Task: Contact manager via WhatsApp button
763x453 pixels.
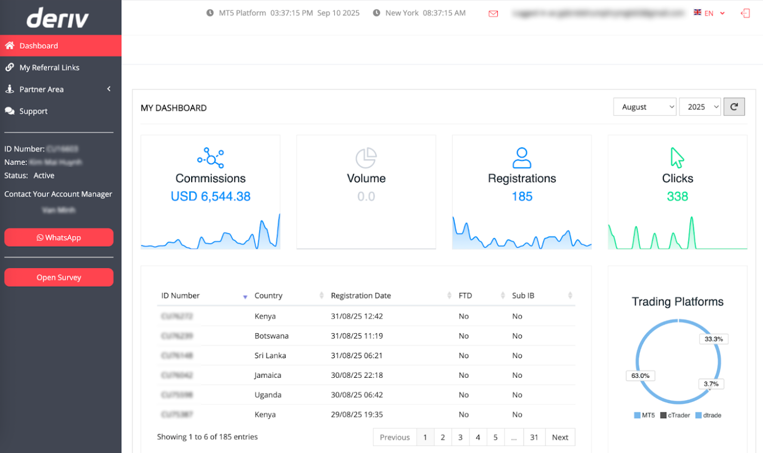Action: pyautogui.click(x=59, y=237)
